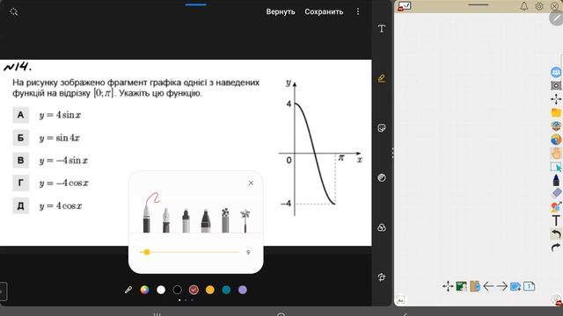Select the hand pan tool in whiteboard
This screenshot has width=563, height=316.
tap(556, 153)
